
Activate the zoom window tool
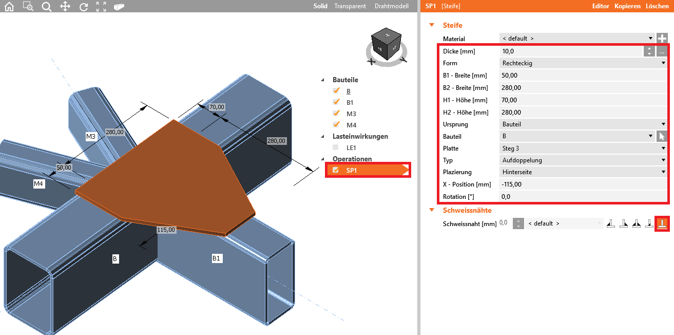coord(28,6)
